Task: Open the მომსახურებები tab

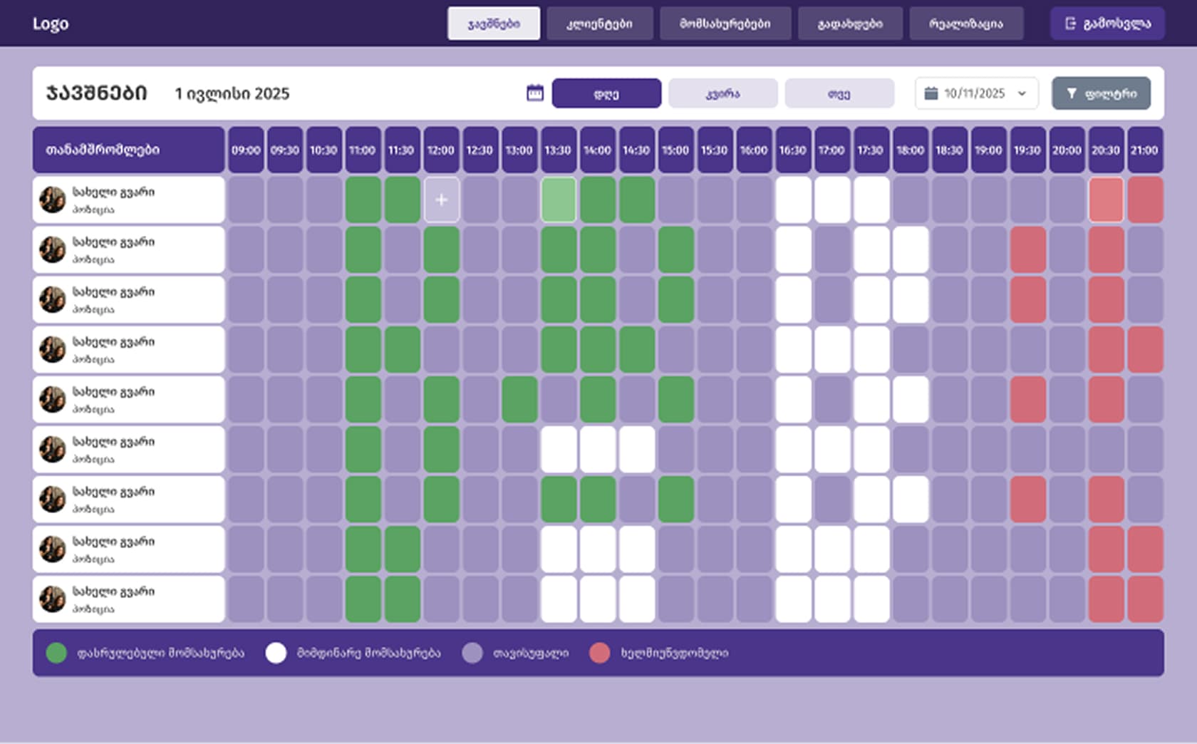Action: click(725, 24)
